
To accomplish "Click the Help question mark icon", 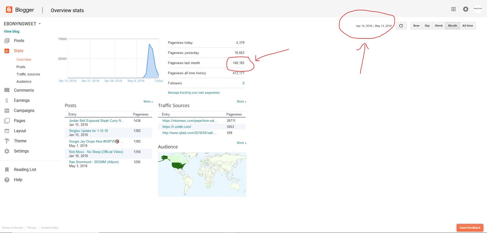I will [7, 180].
